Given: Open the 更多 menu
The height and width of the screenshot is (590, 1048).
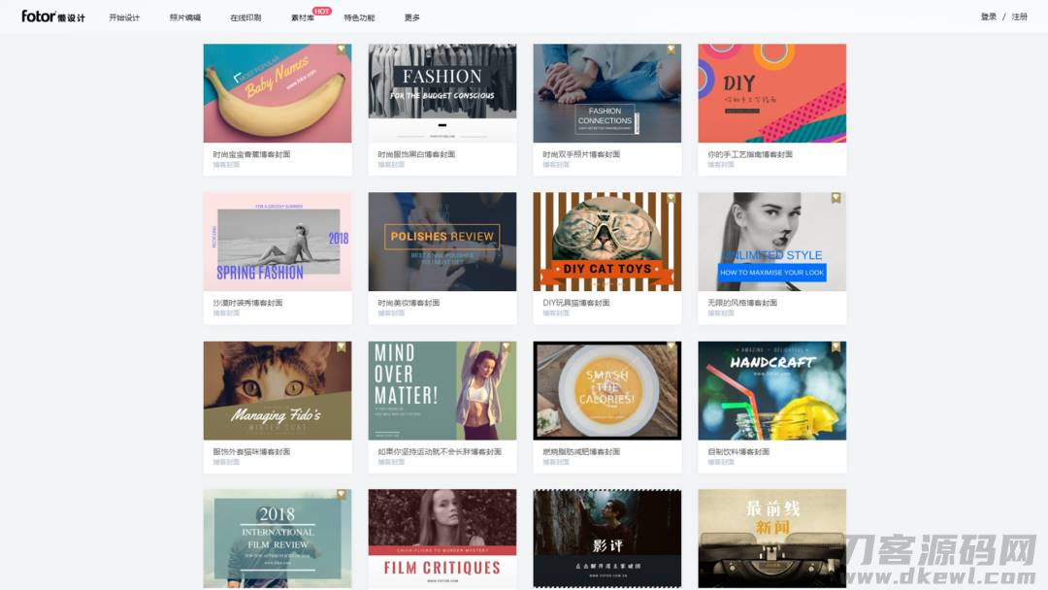Looking at the screenshot, I should click(411, 18).
